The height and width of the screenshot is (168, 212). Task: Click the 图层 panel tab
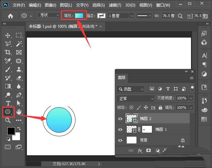(x=122, y=78)
